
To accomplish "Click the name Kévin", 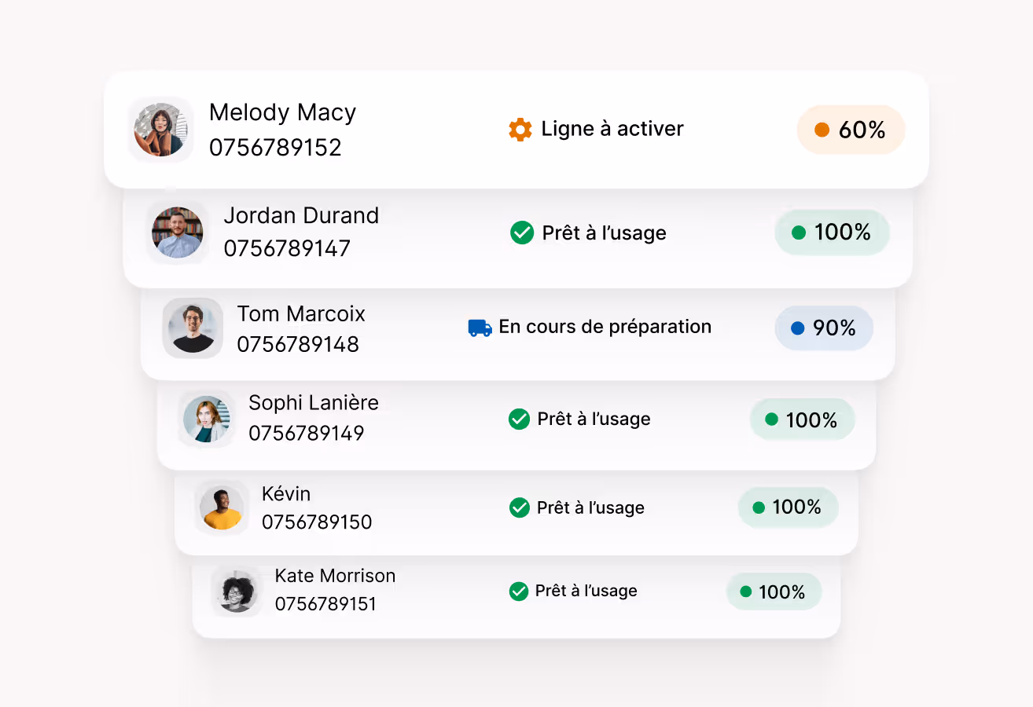I will (x=286, y=493).
